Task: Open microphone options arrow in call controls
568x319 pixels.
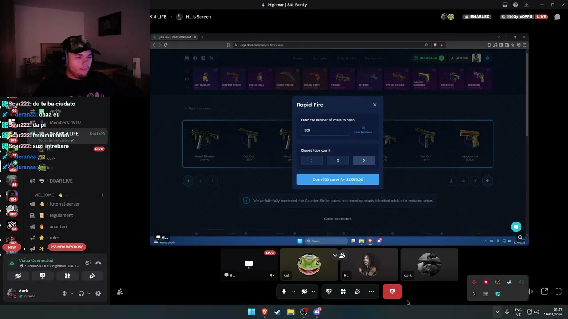Action: (293, 292)
